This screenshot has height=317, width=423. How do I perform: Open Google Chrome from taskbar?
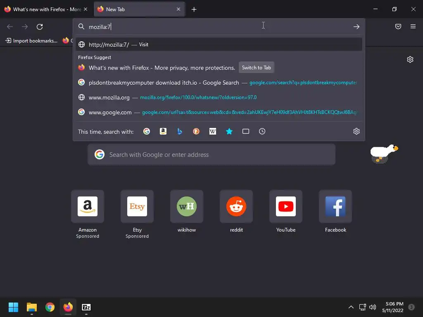point(50,307)
